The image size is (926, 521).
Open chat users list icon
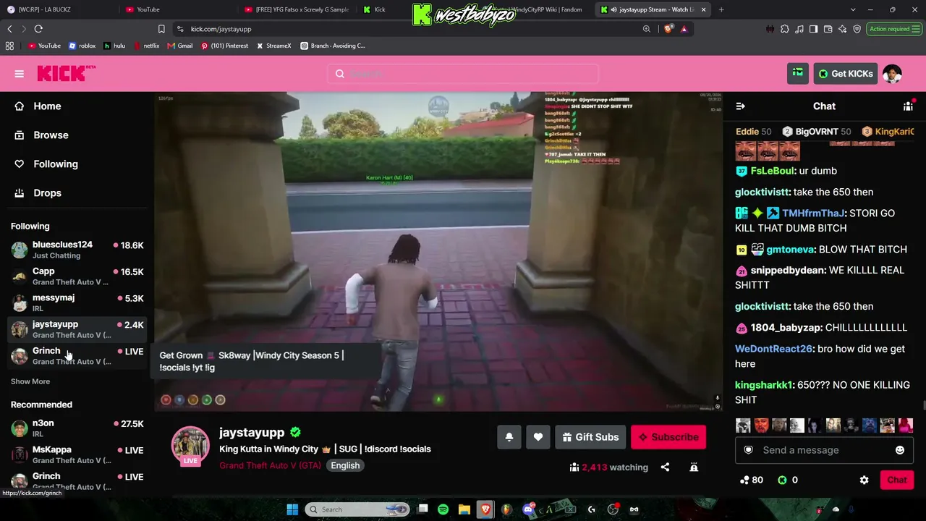(908, 106)
